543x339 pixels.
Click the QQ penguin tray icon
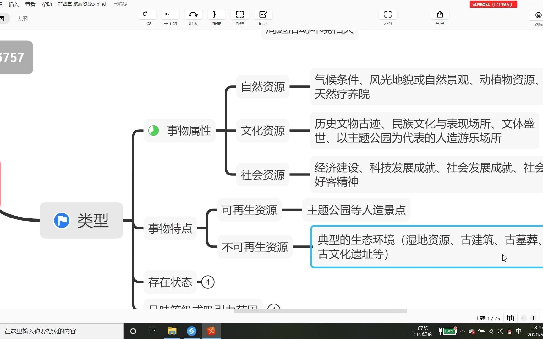(x=509, y=331)
